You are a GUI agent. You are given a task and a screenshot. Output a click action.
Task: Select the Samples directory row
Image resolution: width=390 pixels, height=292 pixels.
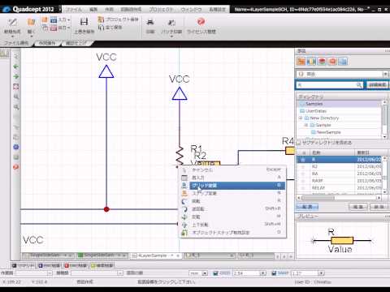coord(340,104)
